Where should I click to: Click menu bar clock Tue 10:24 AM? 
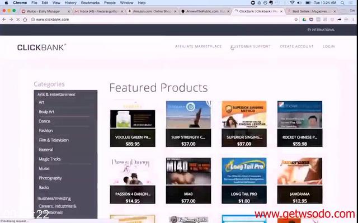[325, 3]
